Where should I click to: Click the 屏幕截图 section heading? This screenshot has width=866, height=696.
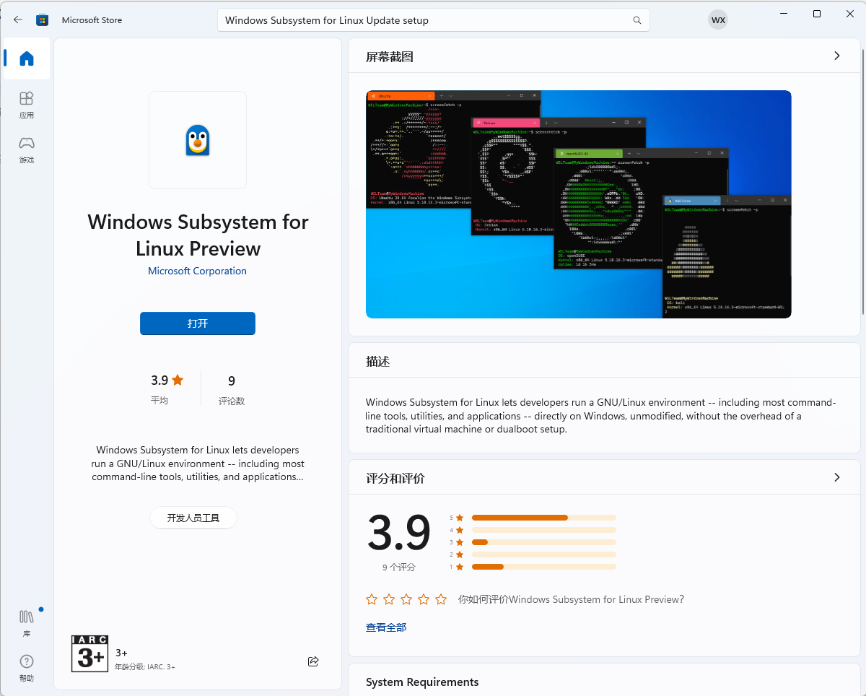(390, 57)
